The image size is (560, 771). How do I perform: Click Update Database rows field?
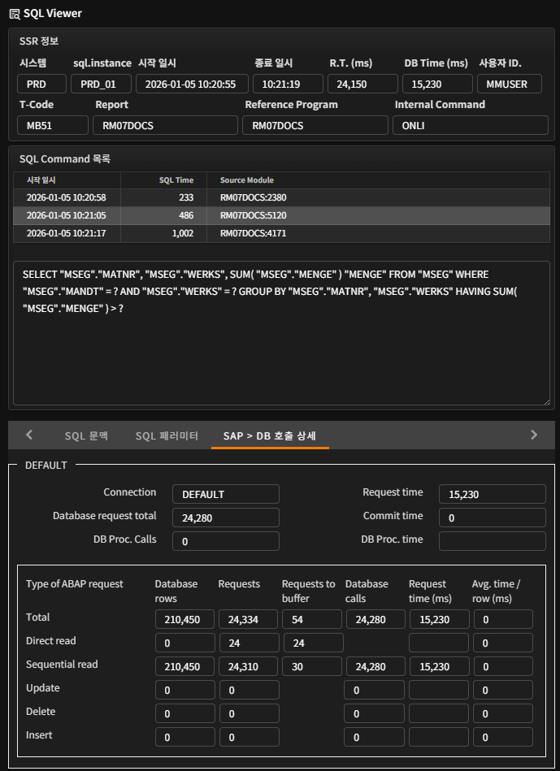pos(185,690)
